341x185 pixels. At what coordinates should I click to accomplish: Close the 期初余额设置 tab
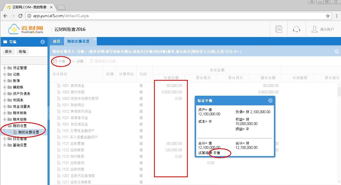pos(95,39)
